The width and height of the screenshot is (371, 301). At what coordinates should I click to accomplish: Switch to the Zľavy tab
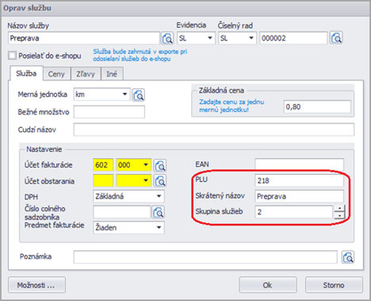pyautogui.click(x=86, y=74)
